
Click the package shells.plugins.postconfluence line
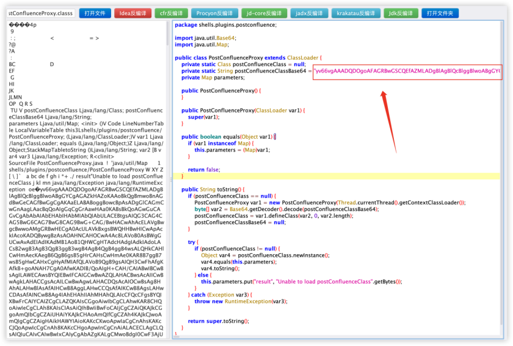pos(225,25)
